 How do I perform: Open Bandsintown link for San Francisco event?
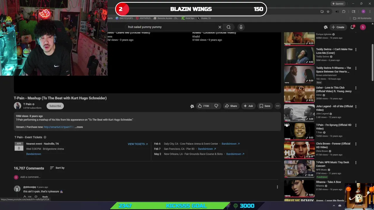click(x=207, y=149)
